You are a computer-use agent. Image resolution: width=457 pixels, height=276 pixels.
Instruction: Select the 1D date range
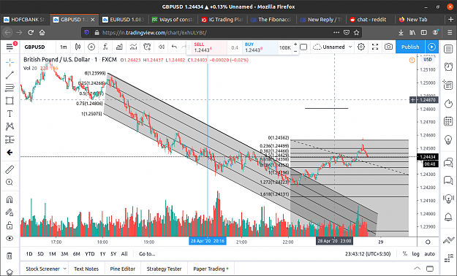(29, 254)
